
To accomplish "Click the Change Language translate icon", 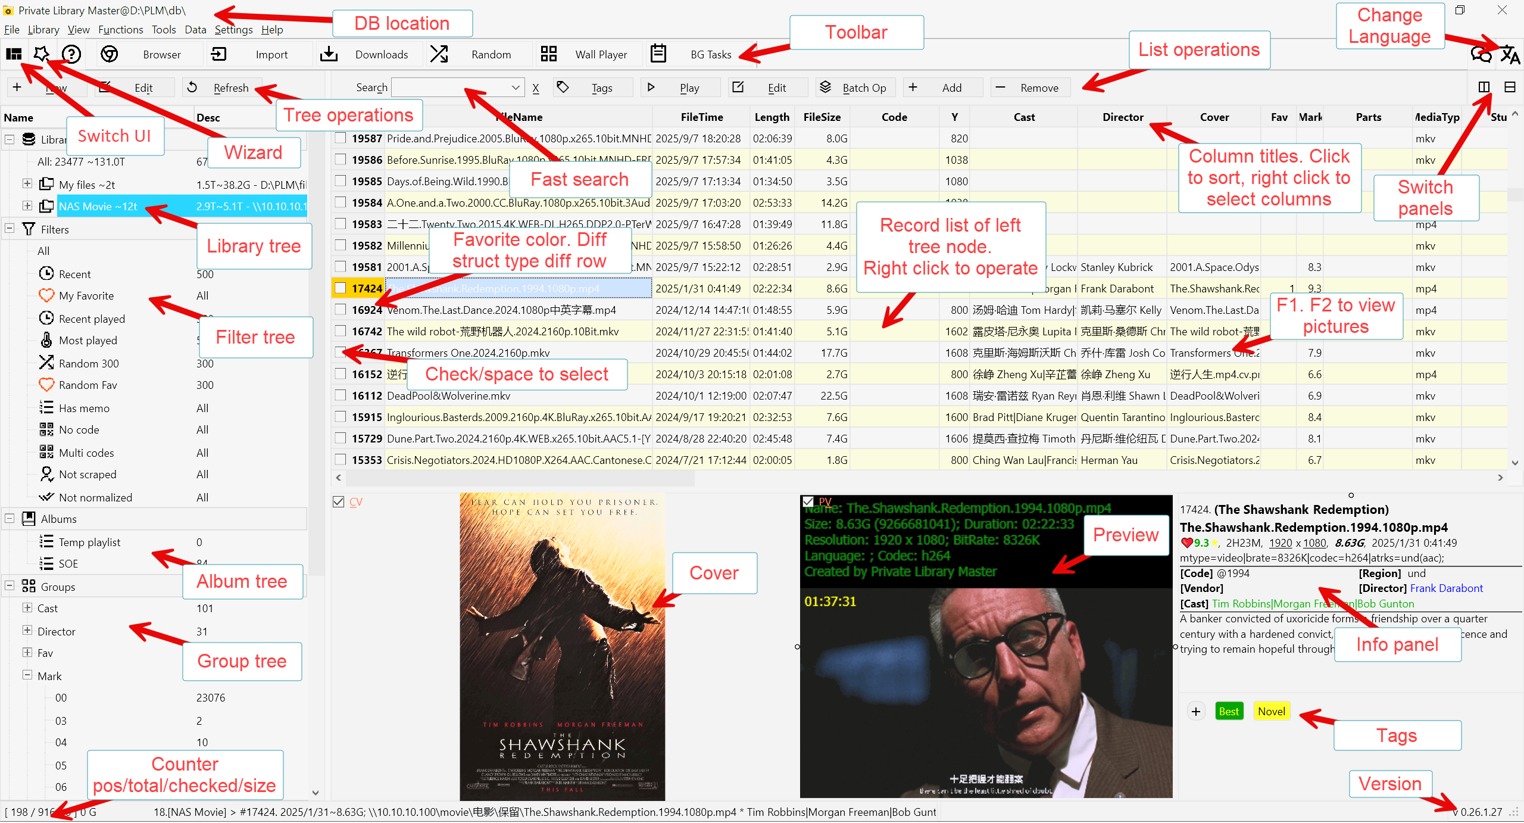I will 1510,55.
